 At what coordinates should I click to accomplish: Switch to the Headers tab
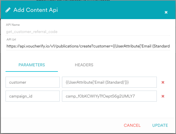pyautogui.click(x=84, y=65)
